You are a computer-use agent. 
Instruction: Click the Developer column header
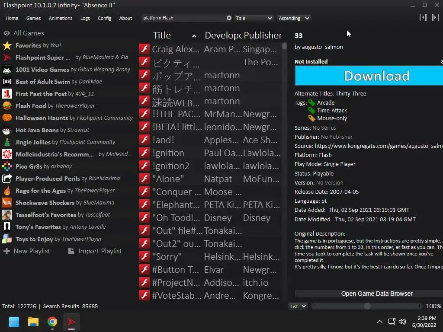[x=223, y=35]
